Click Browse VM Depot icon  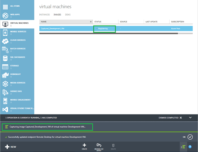99,145
